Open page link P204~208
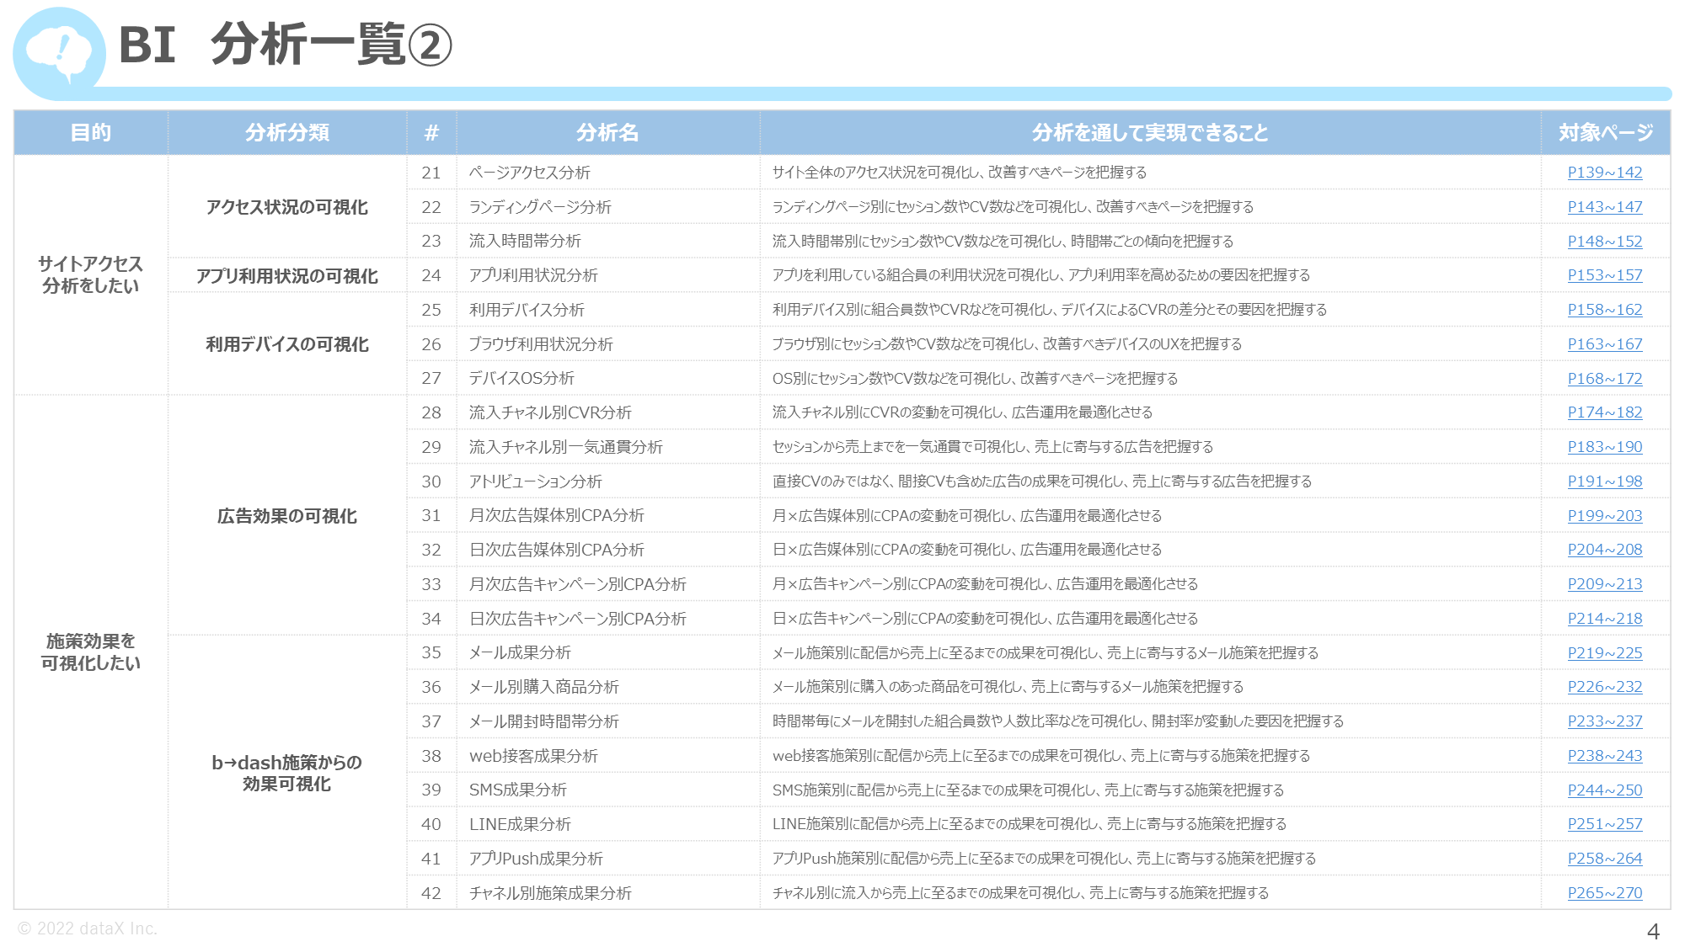The width and height of the screenshot is (1685, 947). [x=1605, y=550]
